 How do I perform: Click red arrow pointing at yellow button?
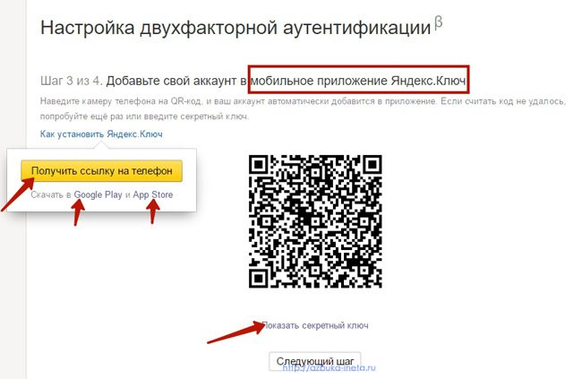point(17,195)
